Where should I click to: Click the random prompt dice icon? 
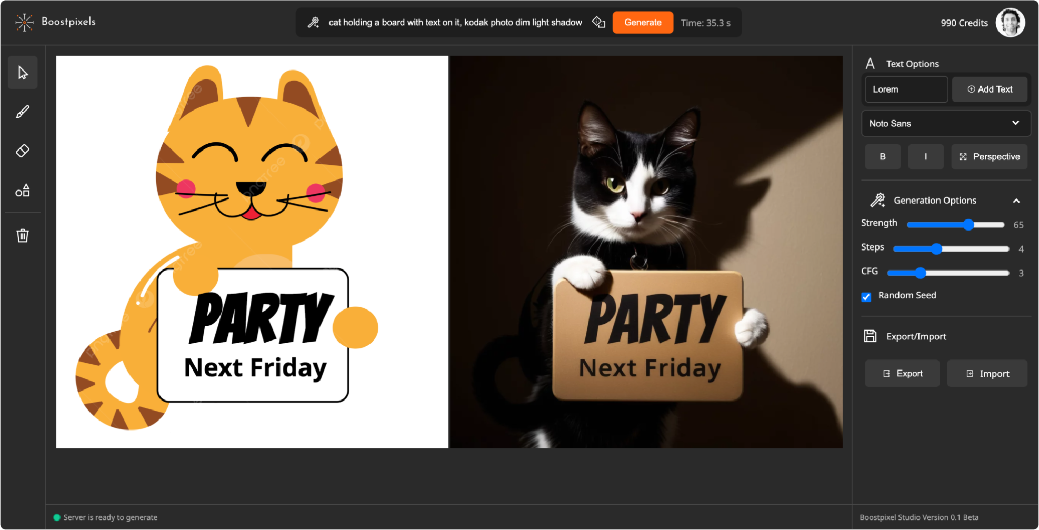[x=598, y=23]
